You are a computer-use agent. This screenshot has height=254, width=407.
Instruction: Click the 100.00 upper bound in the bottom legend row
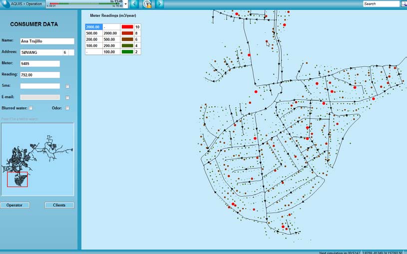111,52
